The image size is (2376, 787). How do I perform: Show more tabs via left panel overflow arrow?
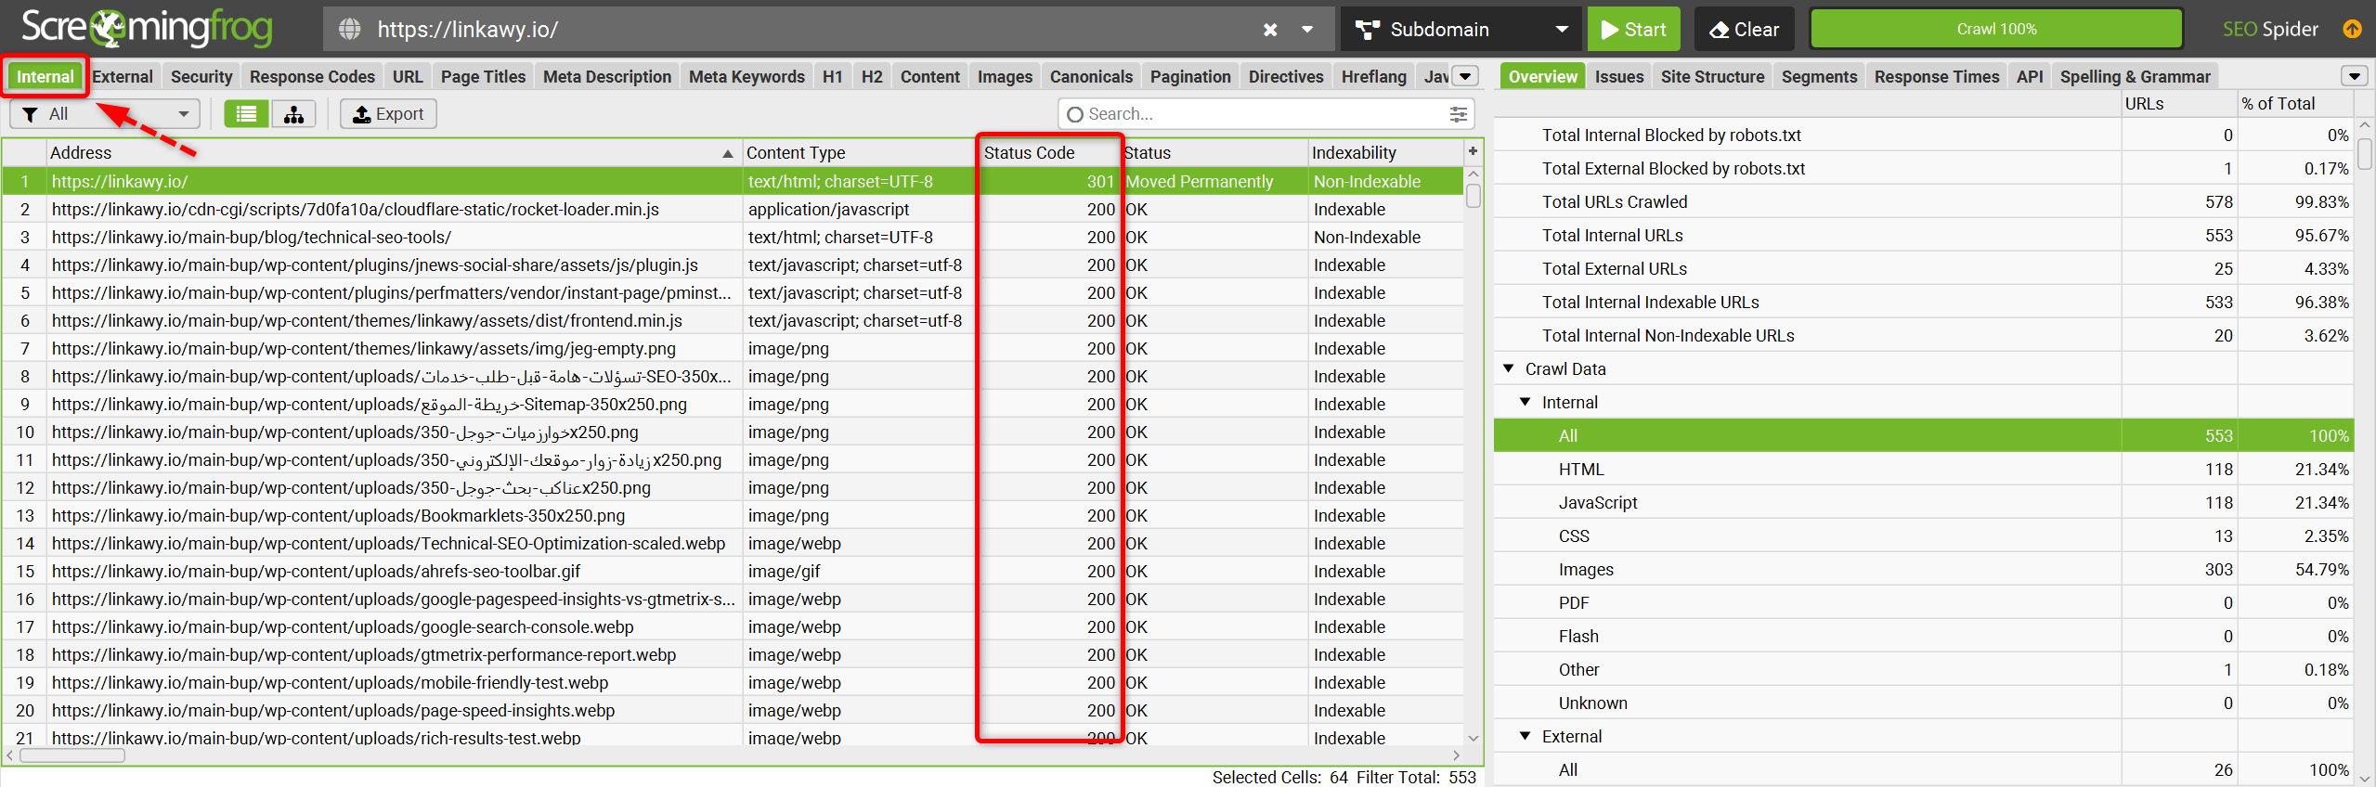click(1465, 76)
